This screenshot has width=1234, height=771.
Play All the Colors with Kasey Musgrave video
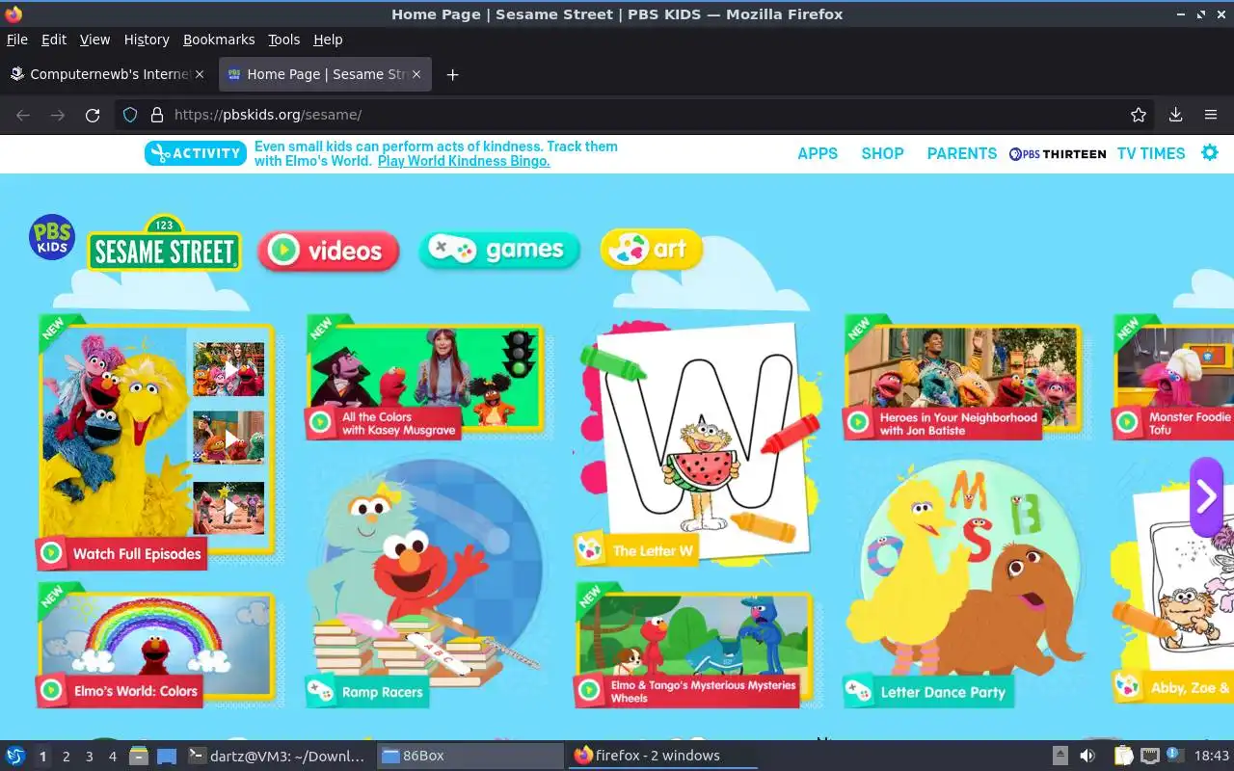425,380
